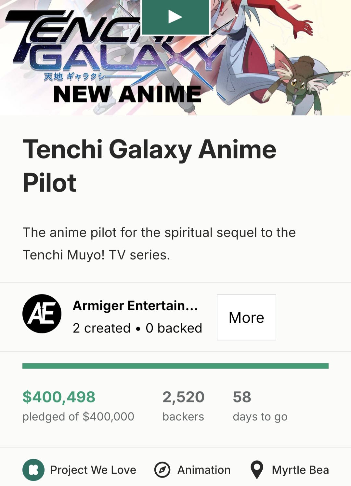
Task: Tap the Armiger Entertainment AE avatar
Action: [x=42, y=314]
